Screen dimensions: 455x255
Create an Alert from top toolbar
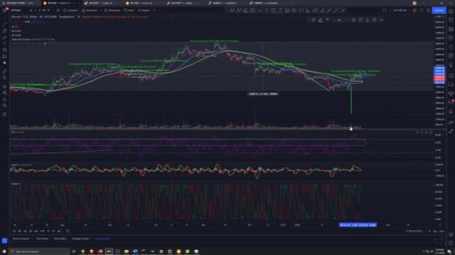(x=129, y=10)
